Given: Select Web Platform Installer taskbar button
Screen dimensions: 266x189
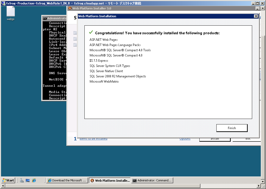Looking at the screenshot, I should tap(109, 180).
